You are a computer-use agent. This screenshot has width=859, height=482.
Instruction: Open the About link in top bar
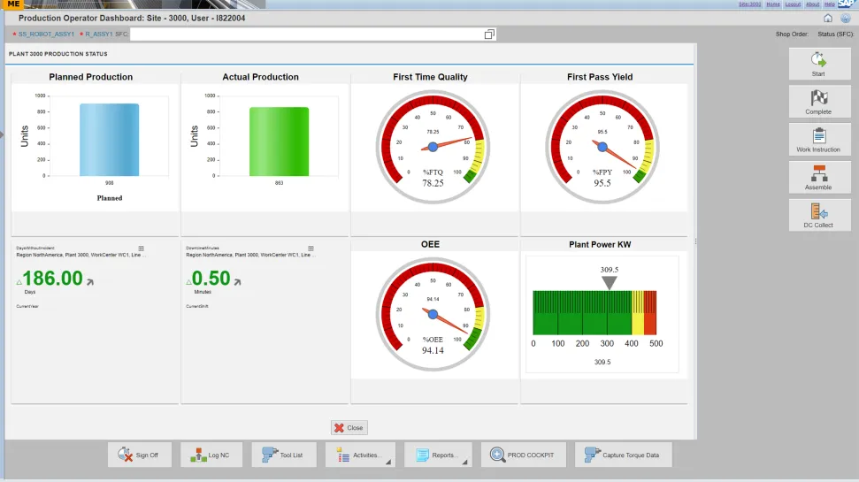(x=812, y=4)
